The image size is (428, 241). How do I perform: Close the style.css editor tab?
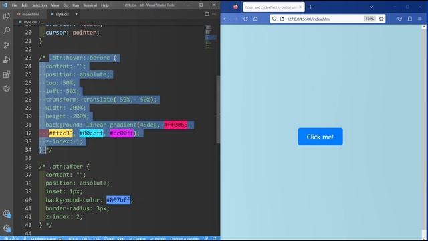76,14
